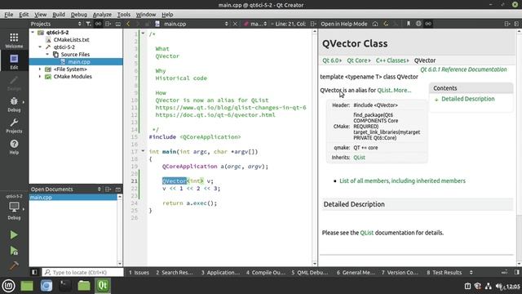The image size is (522, 294).
Task: Close the Projects side pane
Action: click(x=117, y=24)
